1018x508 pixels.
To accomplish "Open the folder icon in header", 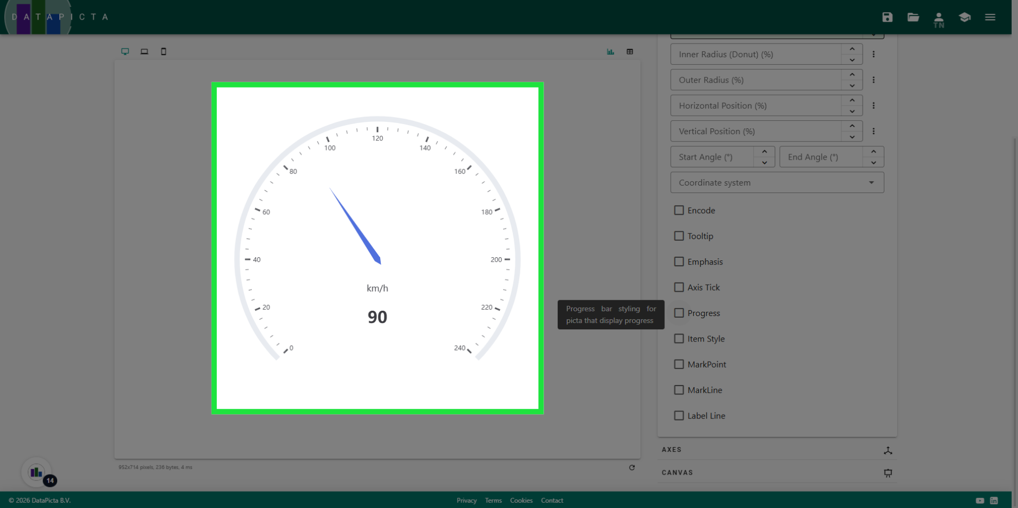I will [x=913, y=17].
